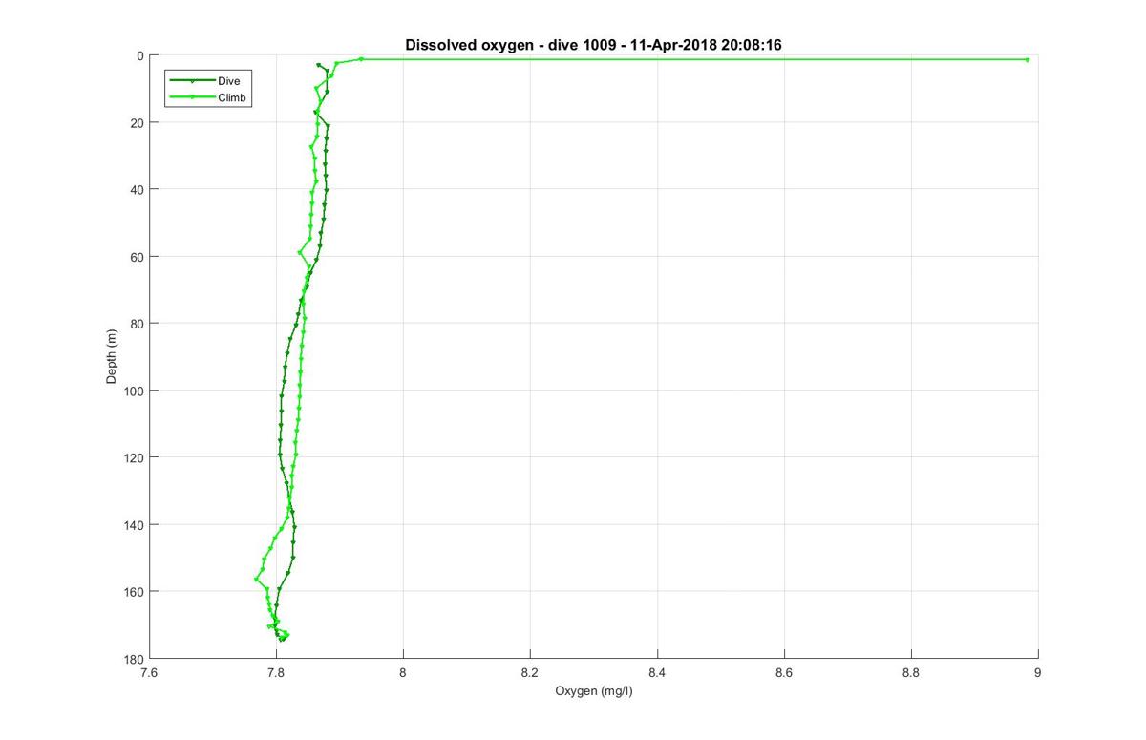1146x740 pixels.
Task: Click the 'Depth (m)' y-axis label
Action: pos(112,356)
